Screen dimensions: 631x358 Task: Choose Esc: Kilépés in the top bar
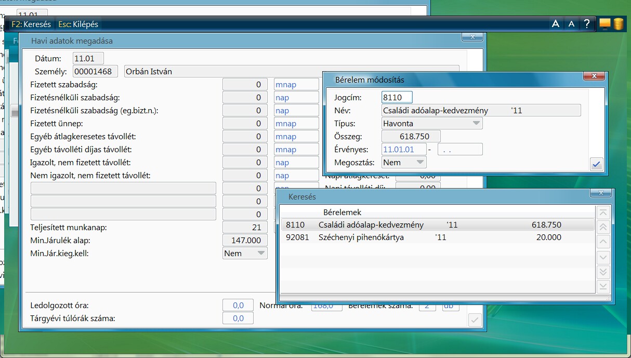click(78, 24)
